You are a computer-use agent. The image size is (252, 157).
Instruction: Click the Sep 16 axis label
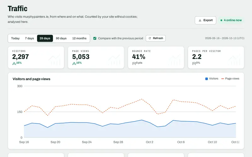(24, 142)
